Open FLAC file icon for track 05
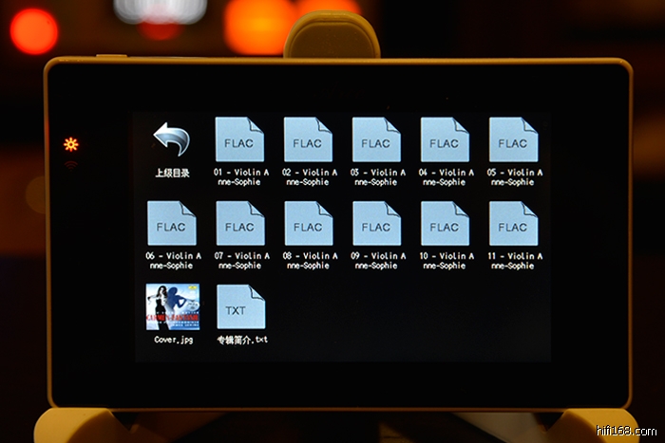665x443 pixels. [513, 140]
